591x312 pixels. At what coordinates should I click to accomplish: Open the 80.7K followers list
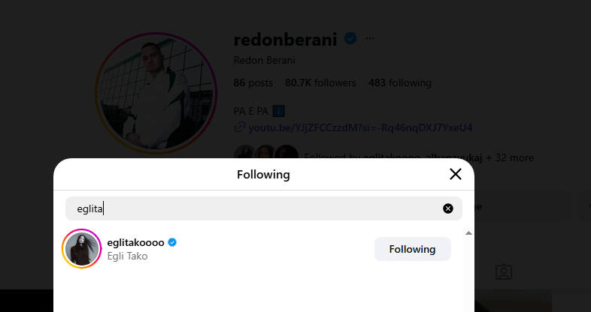click(321, 82)
